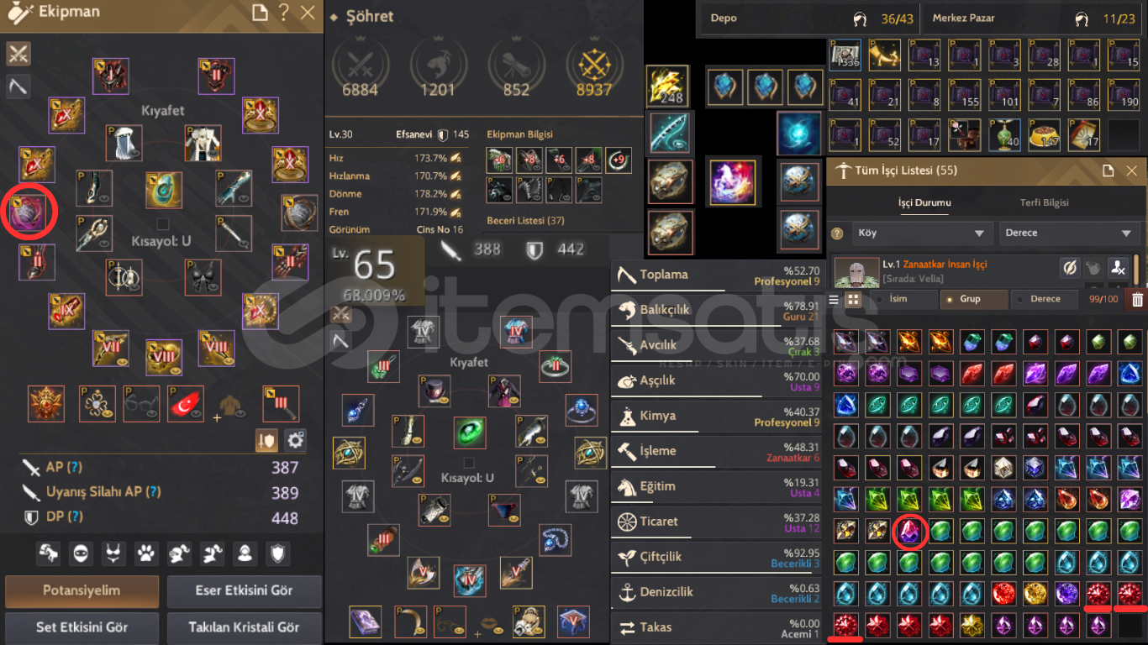Open the İşçi Durumu tab
Image resolution: width=1148 pixels, height=645 pixels.
point(924,202)
